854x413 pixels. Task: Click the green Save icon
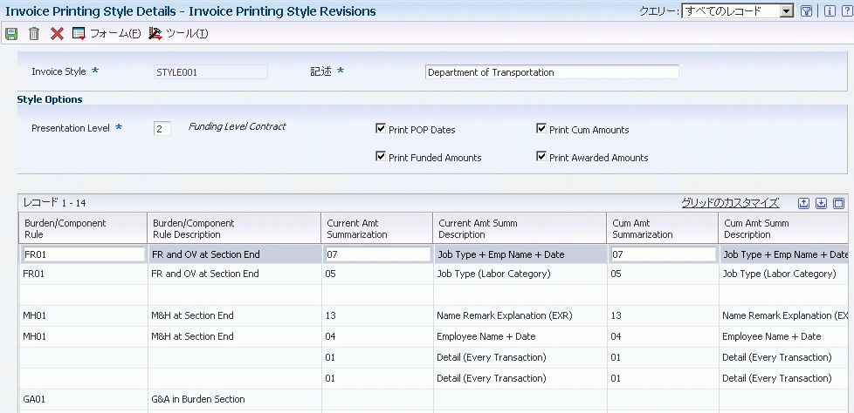point(11,34)
